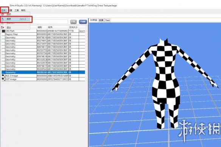Click the file size column header
221x147 pixels.
(x=73, y=27)
